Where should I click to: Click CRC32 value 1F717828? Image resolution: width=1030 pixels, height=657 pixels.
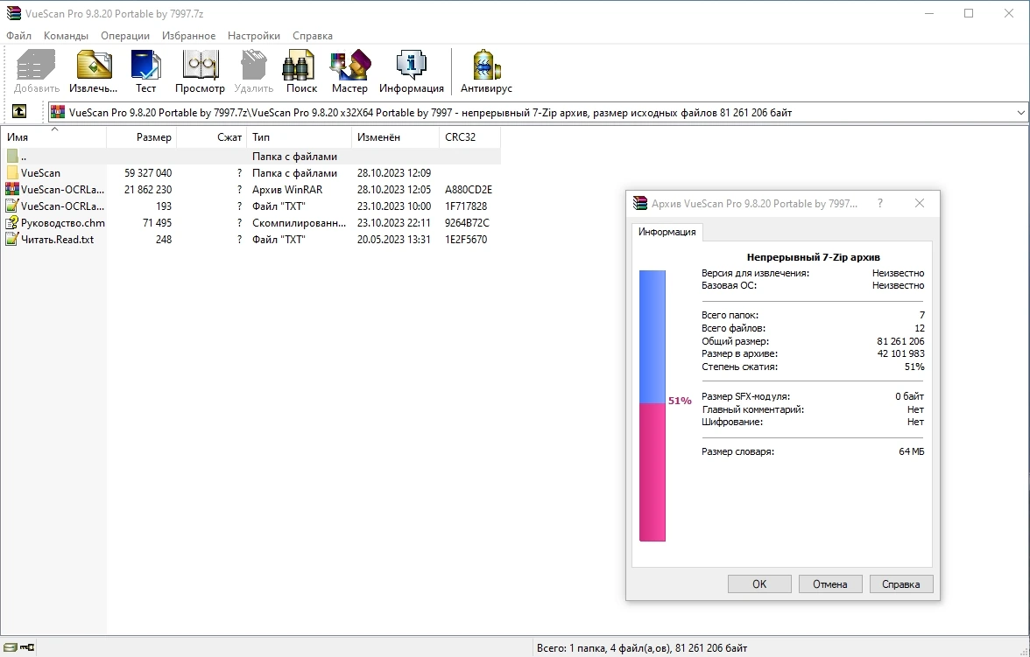coord(466,206)
